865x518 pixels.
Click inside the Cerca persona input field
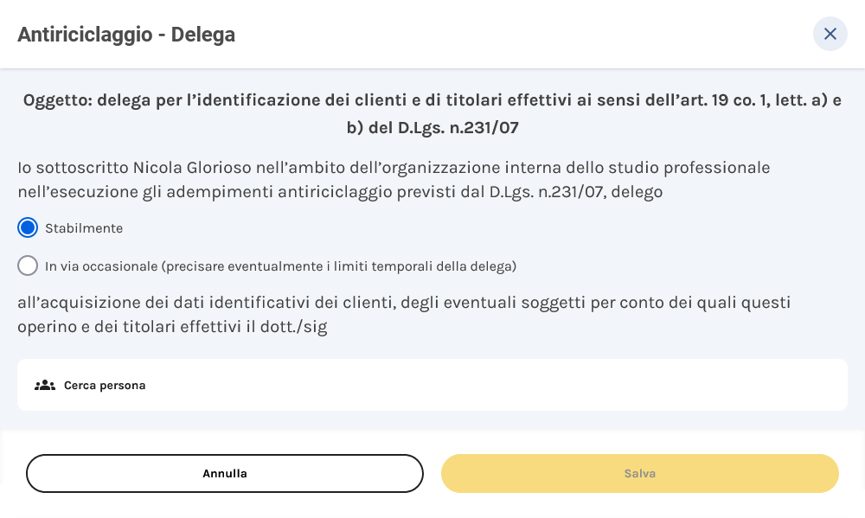pyautogui.click(x=432, y=385)
